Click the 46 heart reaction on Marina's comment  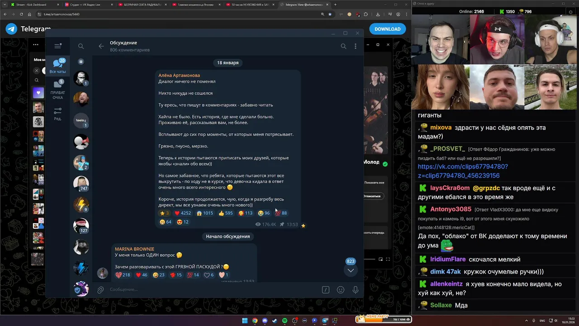[142, 275]
